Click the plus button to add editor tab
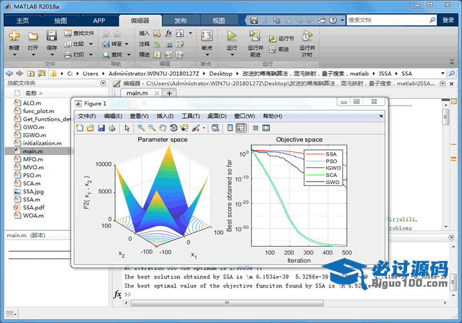 pyautogui.click(x=169, y=93)
